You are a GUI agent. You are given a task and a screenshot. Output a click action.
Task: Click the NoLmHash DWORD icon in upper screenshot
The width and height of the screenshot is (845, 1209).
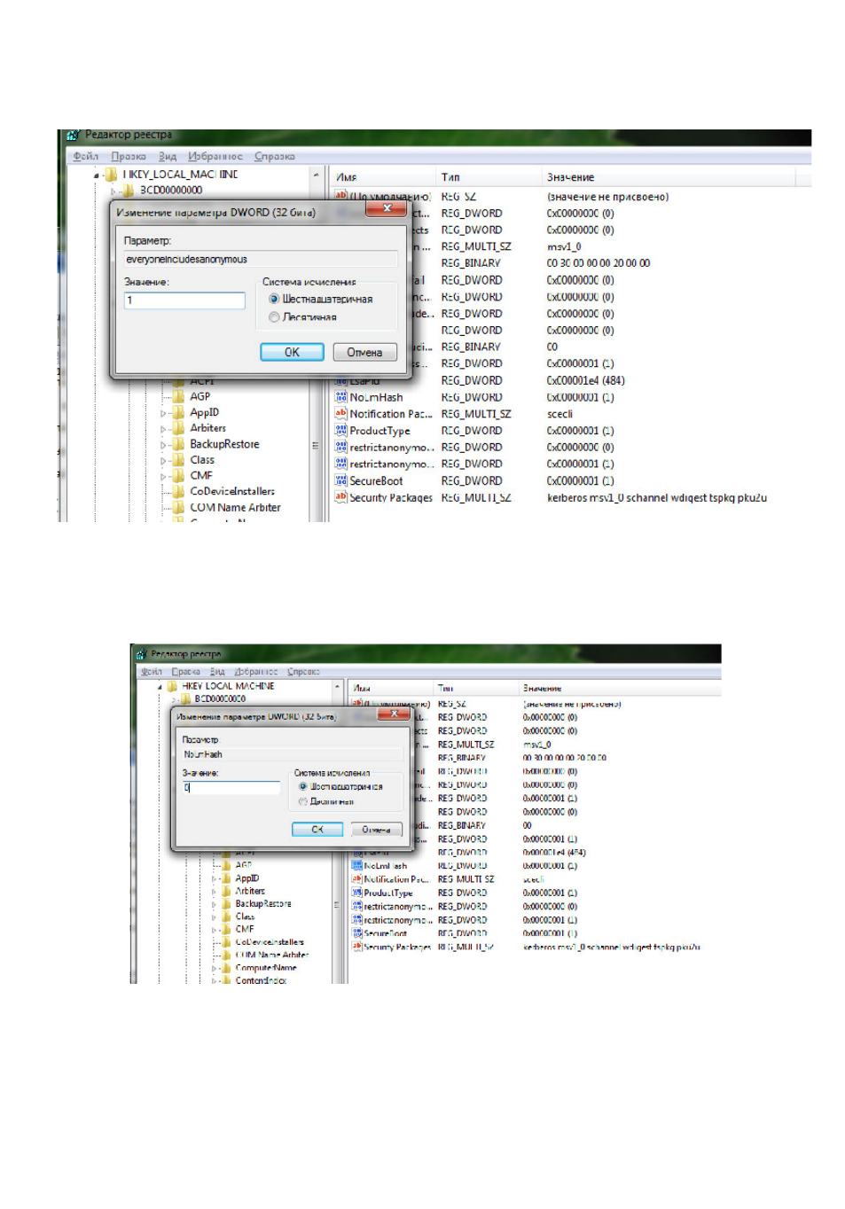click(340, 397)
